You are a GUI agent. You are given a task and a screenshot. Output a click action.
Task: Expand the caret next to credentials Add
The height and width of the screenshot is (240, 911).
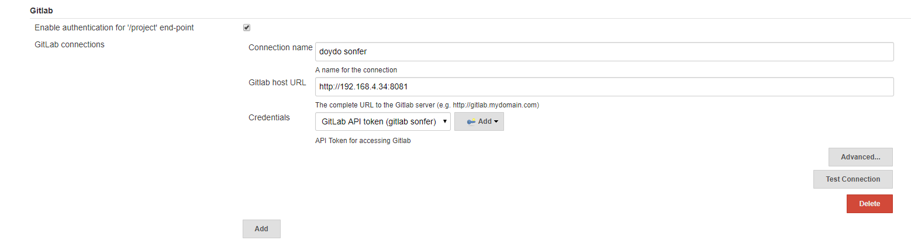tap(496, 122)
